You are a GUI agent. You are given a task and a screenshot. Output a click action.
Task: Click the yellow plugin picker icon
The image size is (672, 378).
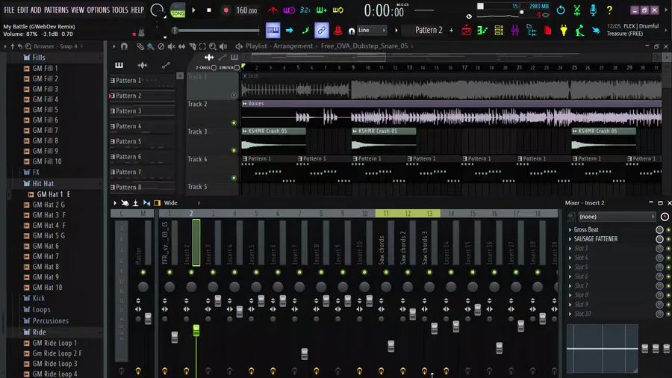coord(564,30)
